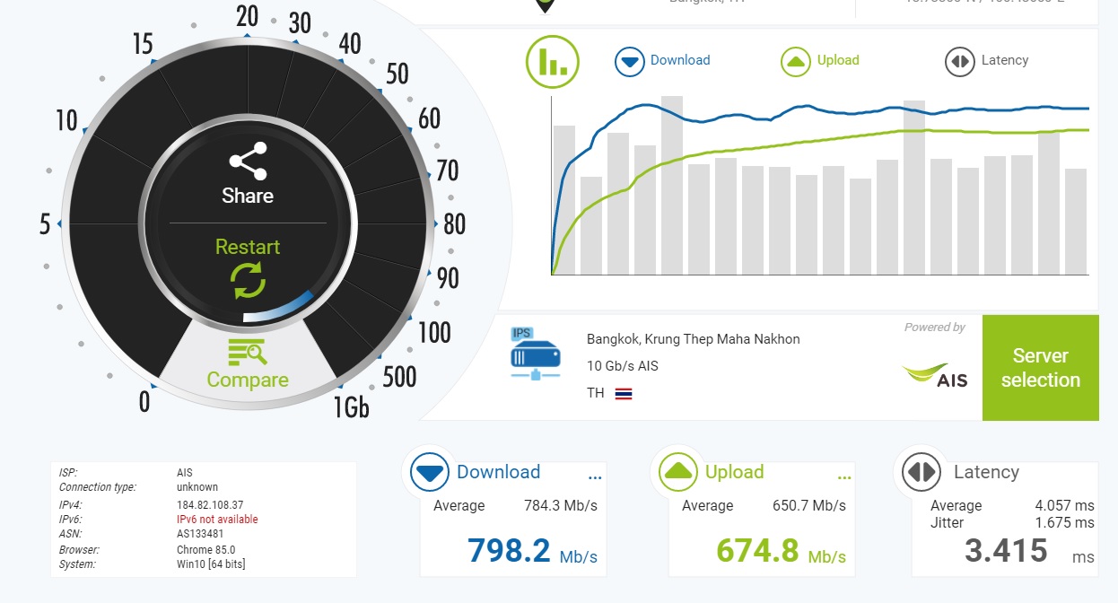
Task: Click the IPv4 address 184.82.108.37
Action: click(x=210, y=505)
